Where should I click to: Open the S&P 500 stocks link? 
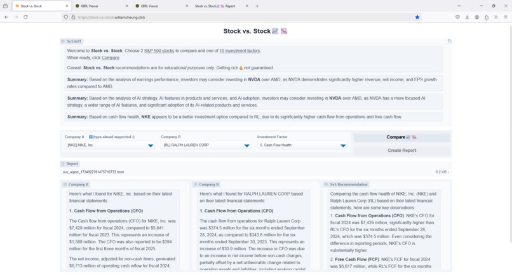[x=159, y=51]
